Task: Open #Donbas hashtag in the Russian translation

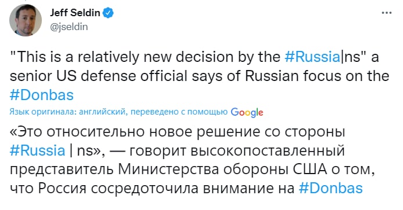Action: [x=331, y=188]
